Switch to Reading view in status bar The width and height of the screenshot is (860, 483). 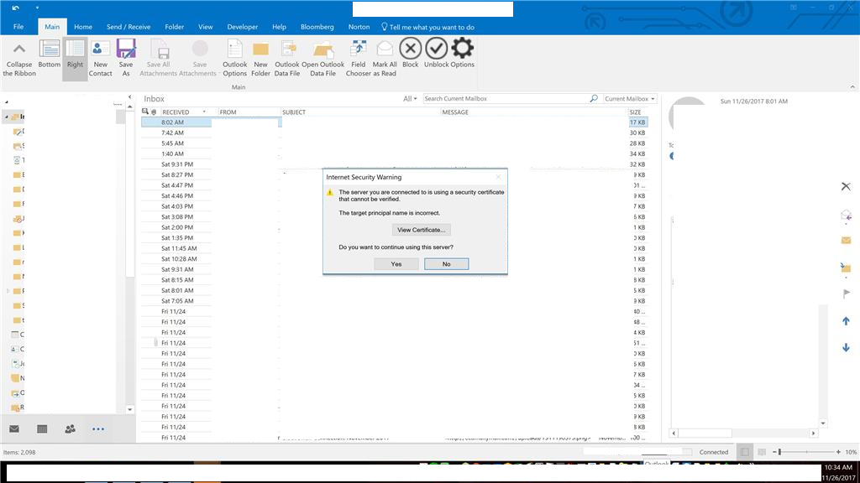click(762, 452)
